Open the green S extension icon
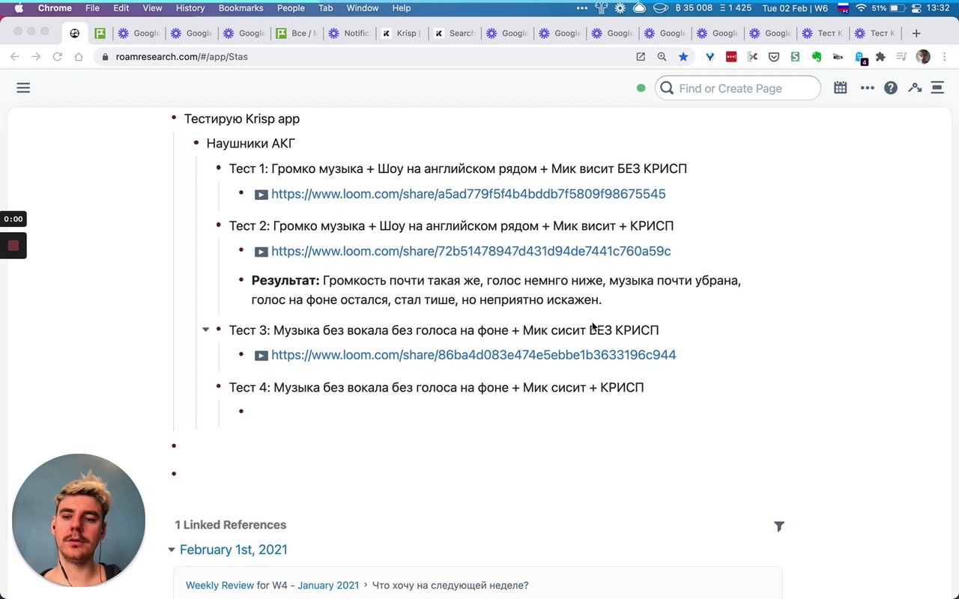The height and width of the screenshot is (599, 959). click(795, 56)
